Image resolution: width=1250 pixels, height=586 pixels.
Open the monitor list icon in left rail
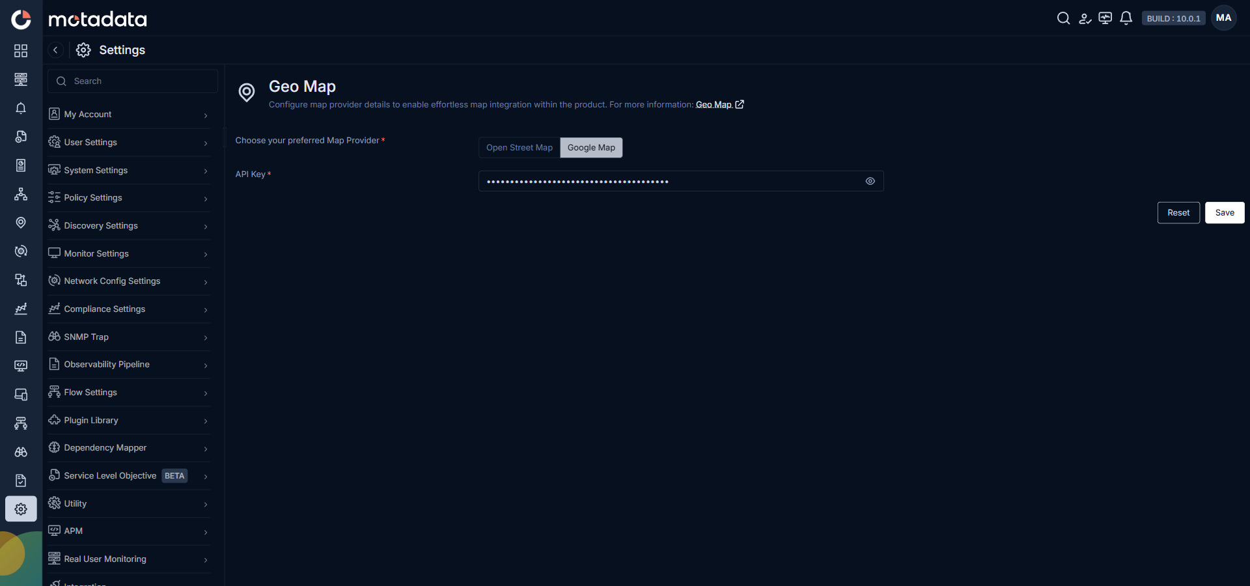(21, 79)
